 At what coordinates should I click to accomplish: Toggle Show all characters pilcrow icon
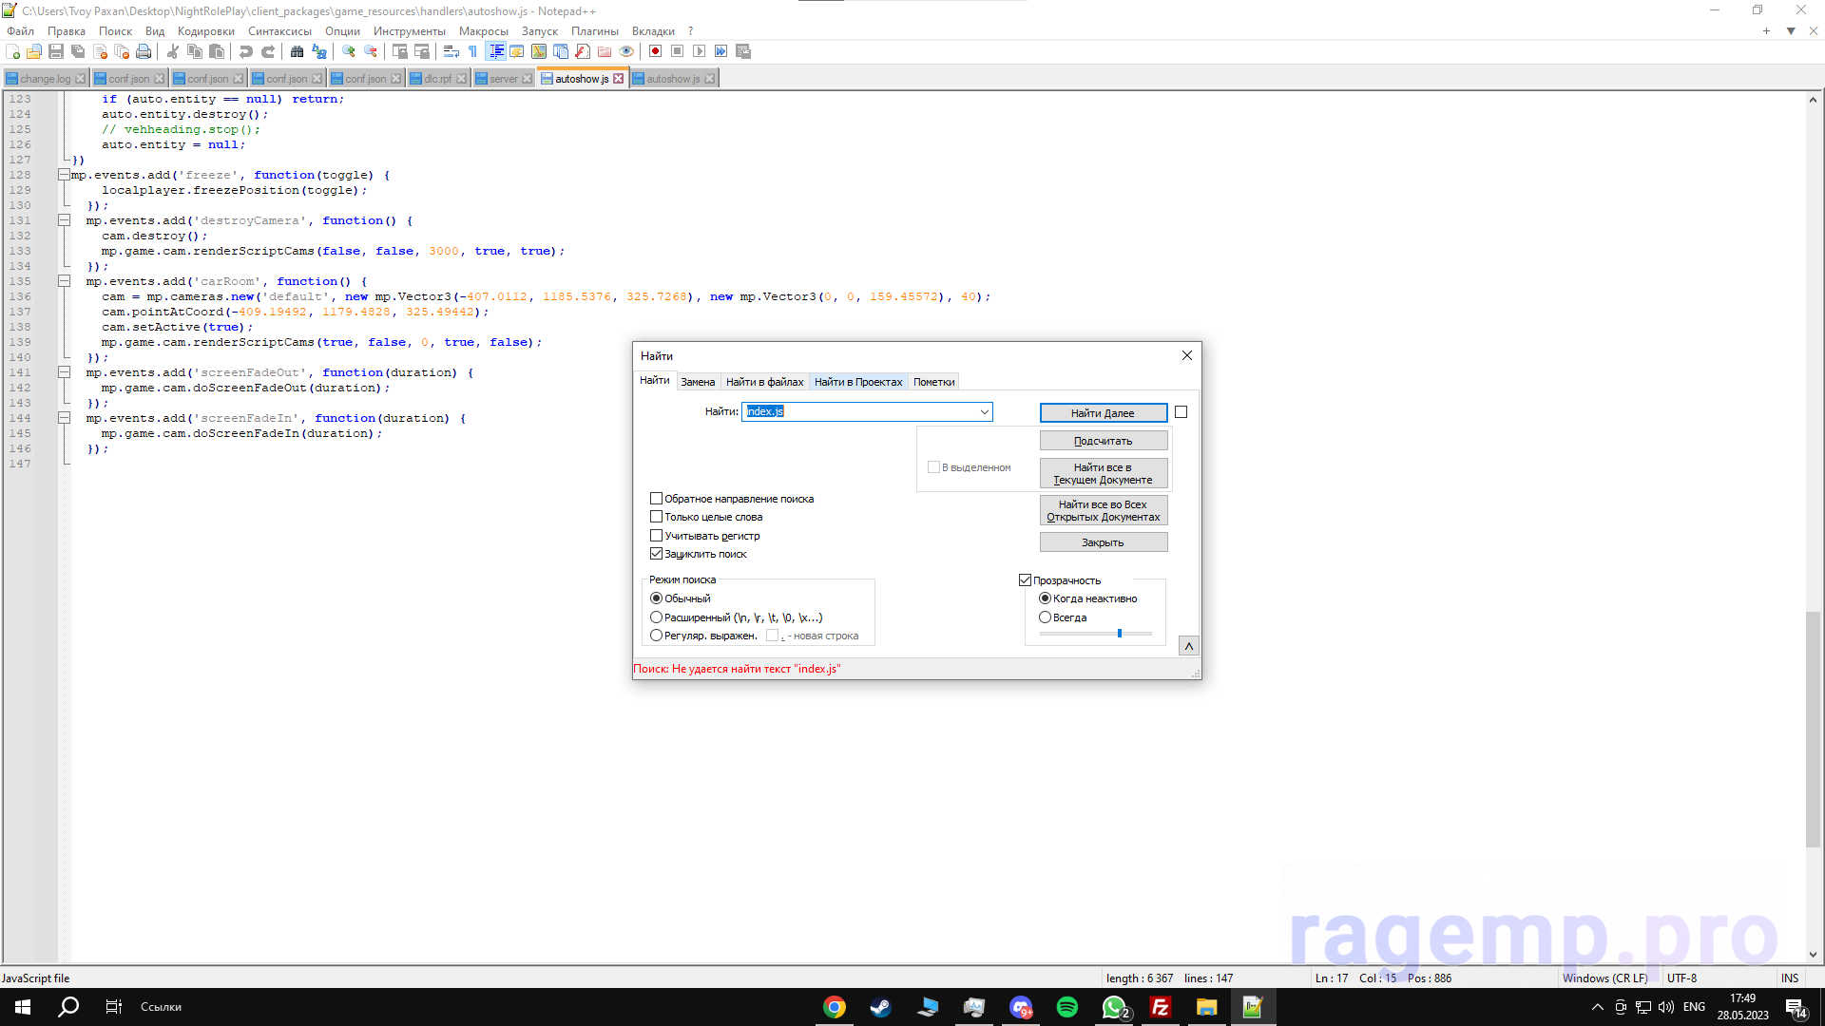click(473, 51)
